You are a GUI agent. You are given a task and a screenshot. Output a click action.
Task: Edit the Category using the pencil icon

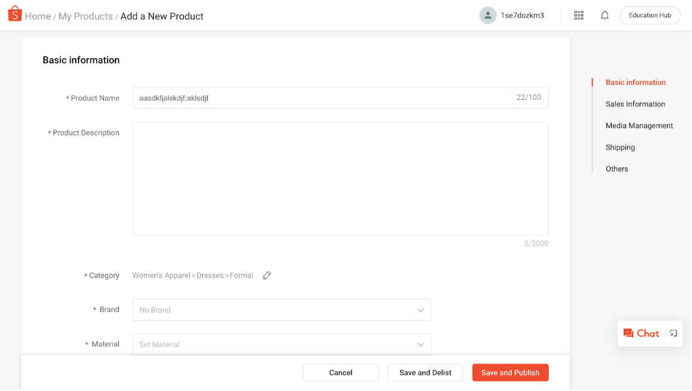click(x=266, y=275)
